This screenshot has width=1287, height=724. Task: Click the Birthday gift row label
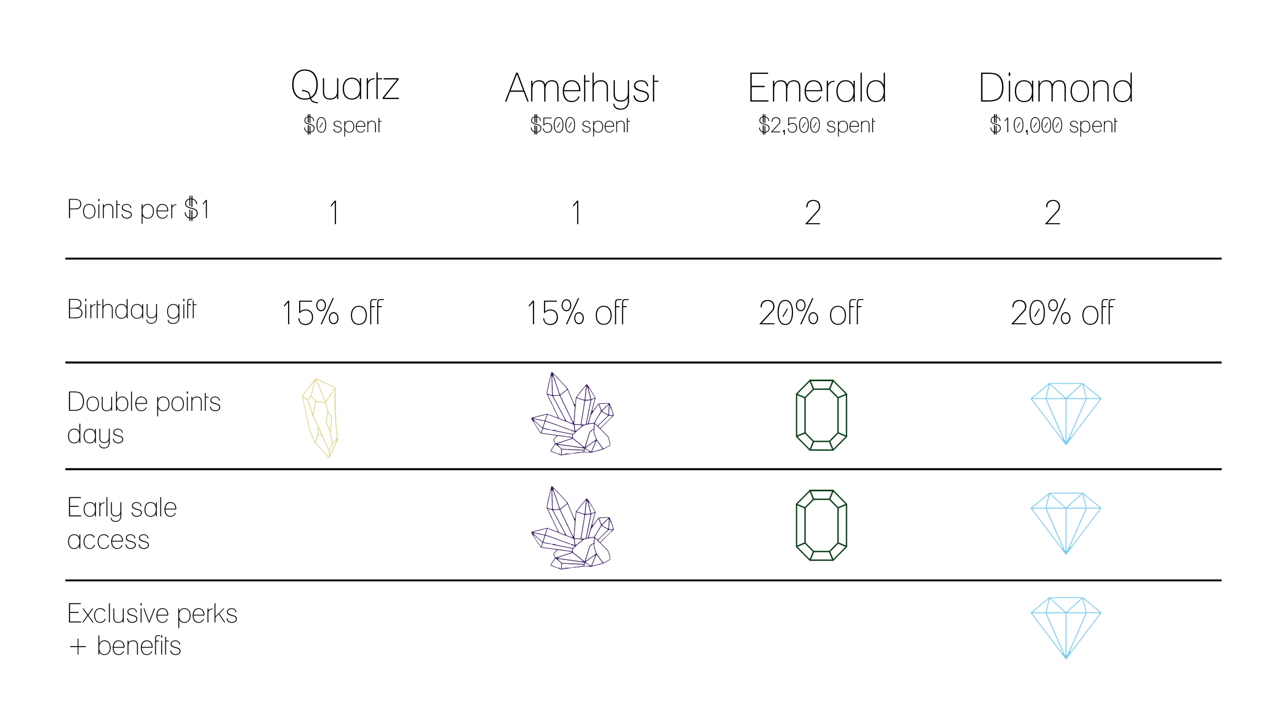pyautogui.click(x=132, y=310)
